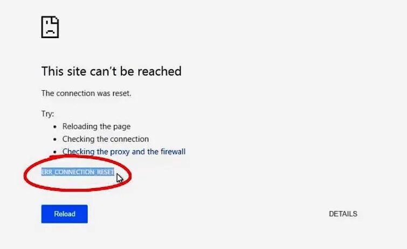This screenshot has width=407, height=249.
Task: Click bullet dot before "Reloading the page"
Action: point(55,127)
